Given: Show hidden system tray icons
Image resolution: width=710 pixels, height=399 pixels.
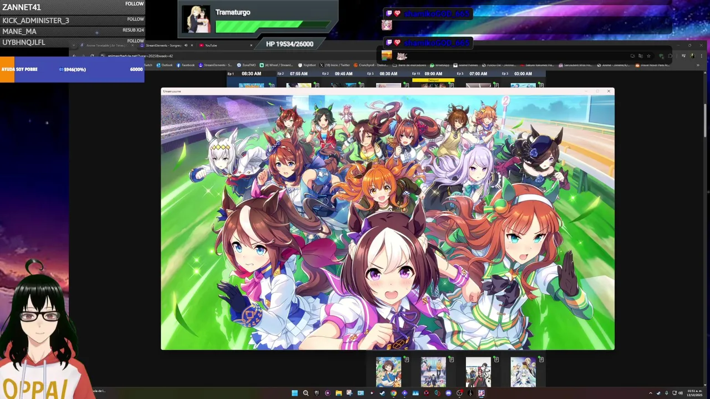Looking at the screenshot, I should pos(651,393).
